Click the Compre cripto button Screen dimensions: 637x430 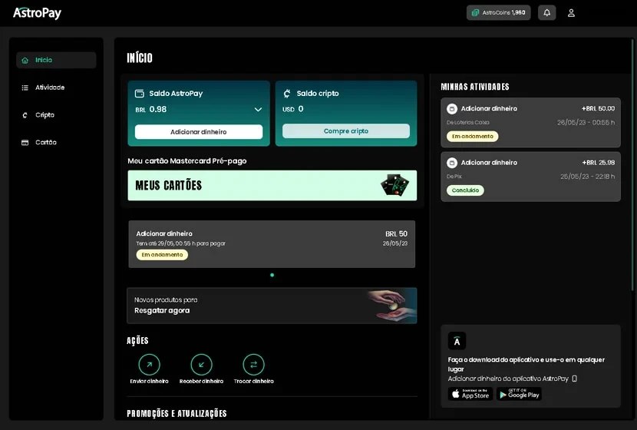346,131
